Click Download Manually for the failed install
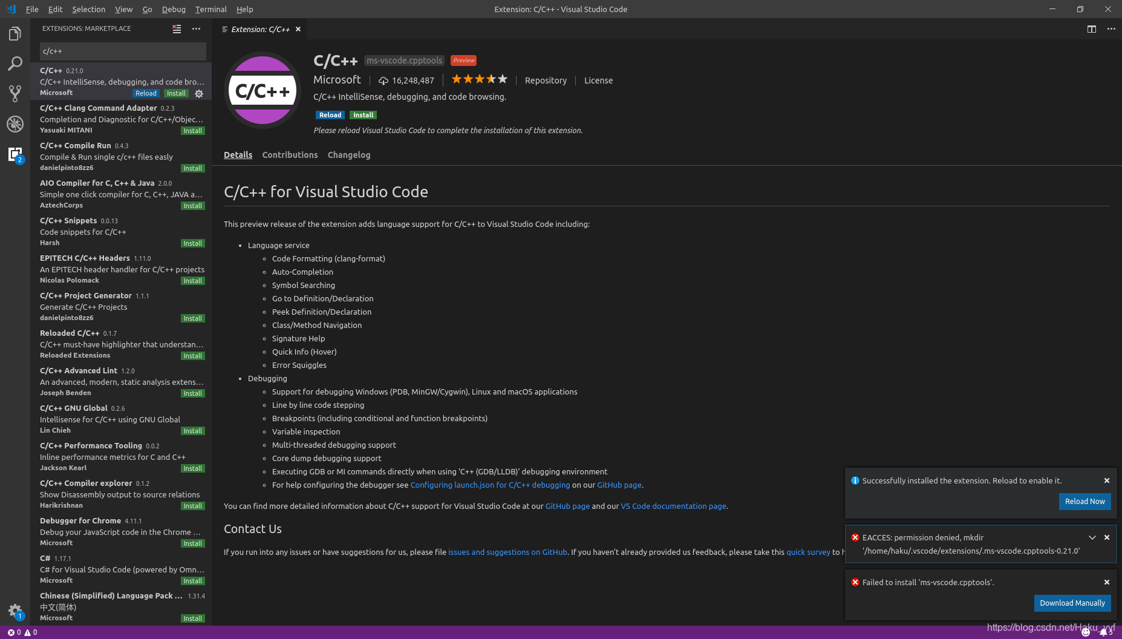Viewport: 1122px width, 639px height. coord(1072,603)
